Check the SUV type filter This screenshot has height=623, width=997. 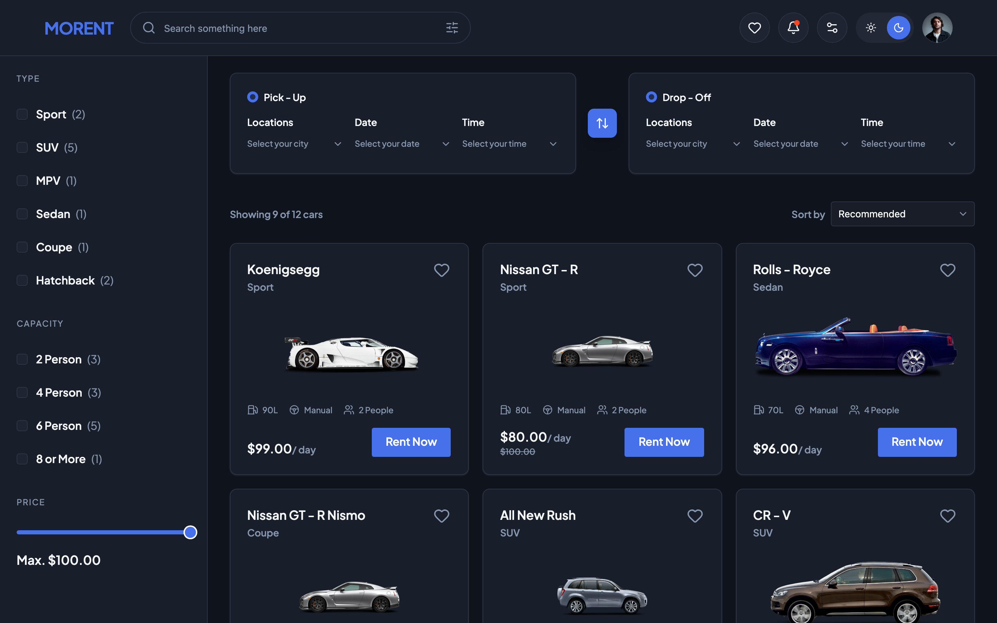pos(22,147)
